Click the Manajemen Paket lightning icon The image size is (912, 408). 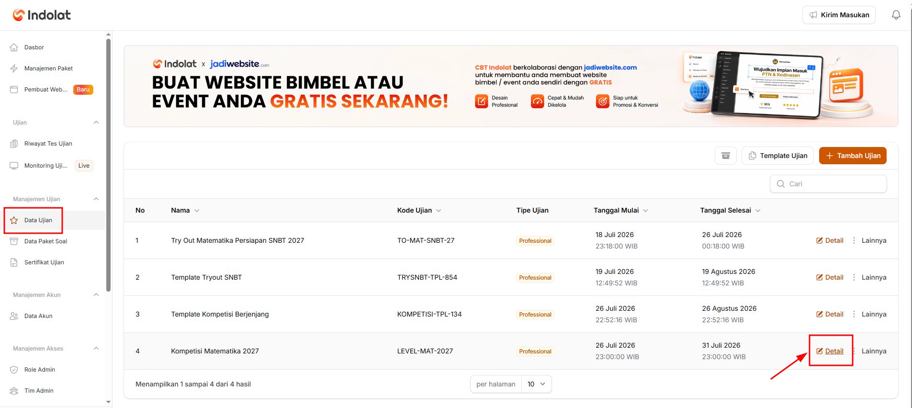[x=14, y=68]
